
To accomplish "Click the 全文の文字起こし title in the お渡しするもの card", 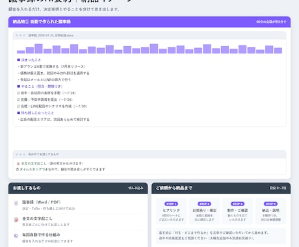I will (x=37, y=218).
